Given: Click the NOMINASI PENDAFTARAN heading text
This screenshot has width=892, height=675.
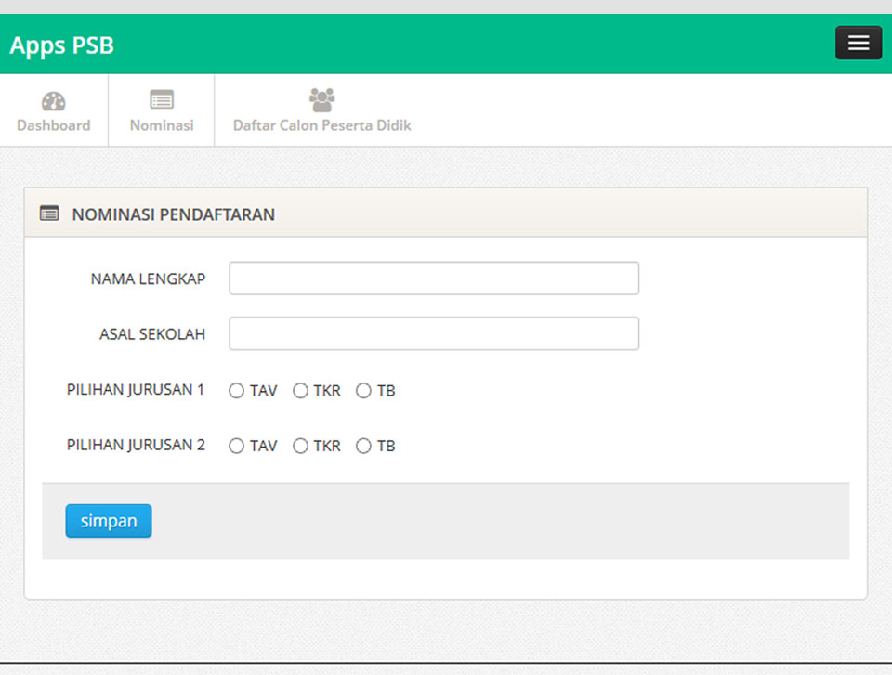Looking at the screenshot, I should [174, 214].
